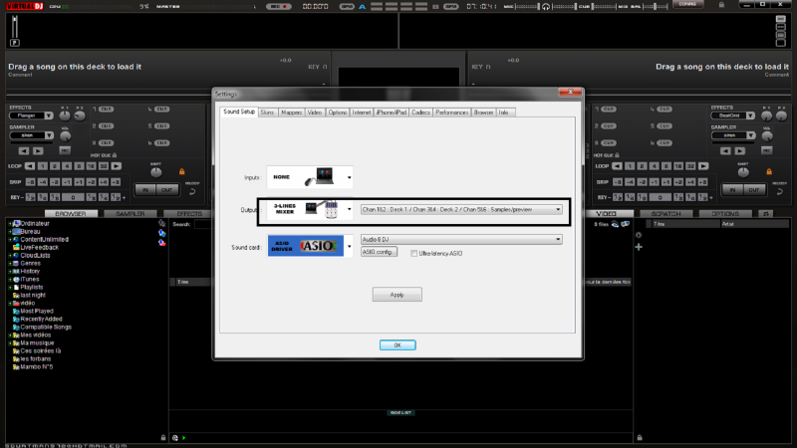Click the plus icon beside file list

tap(639, 247)
